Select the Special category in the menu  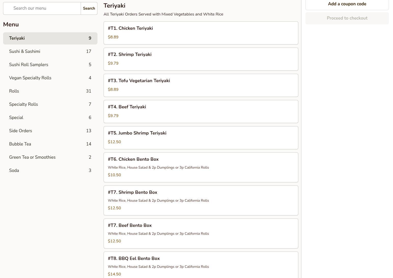50,118
